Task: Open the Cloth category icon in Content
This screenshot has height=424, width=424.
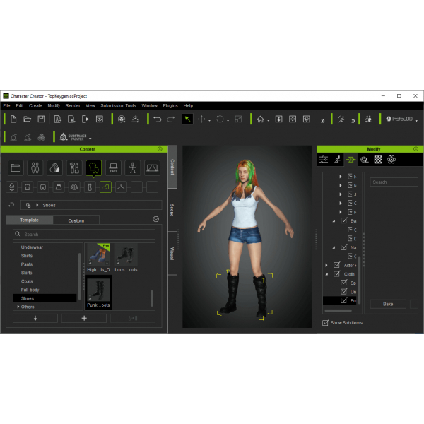Action: (93, 168)
